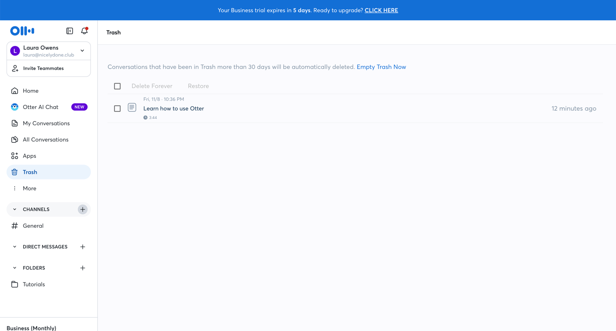Viewport: 616px width, 331px height.
Task: Open My Conversations
Action: (x=48, y=123)
